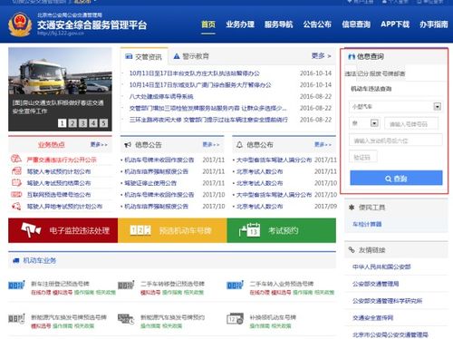Image resolution: width=453 pixels, height=339 pixels.
Task: Click 更多 in the 业务热点 panel
Action: [99, 144]
